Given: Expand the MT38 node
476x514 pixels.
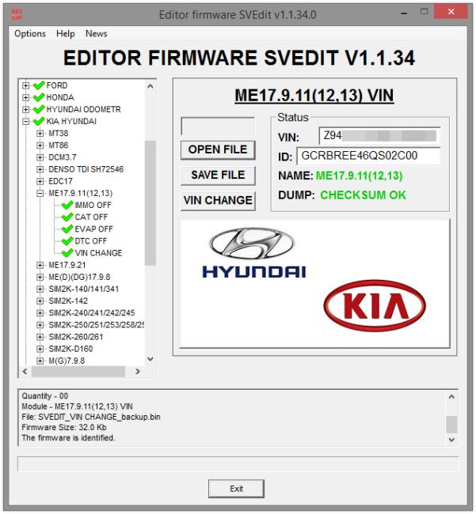Looking at the screenshot, I should 40,134.
